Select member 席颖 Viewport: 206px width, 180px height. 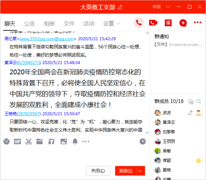pyautogui.click(x=178, y=160)
